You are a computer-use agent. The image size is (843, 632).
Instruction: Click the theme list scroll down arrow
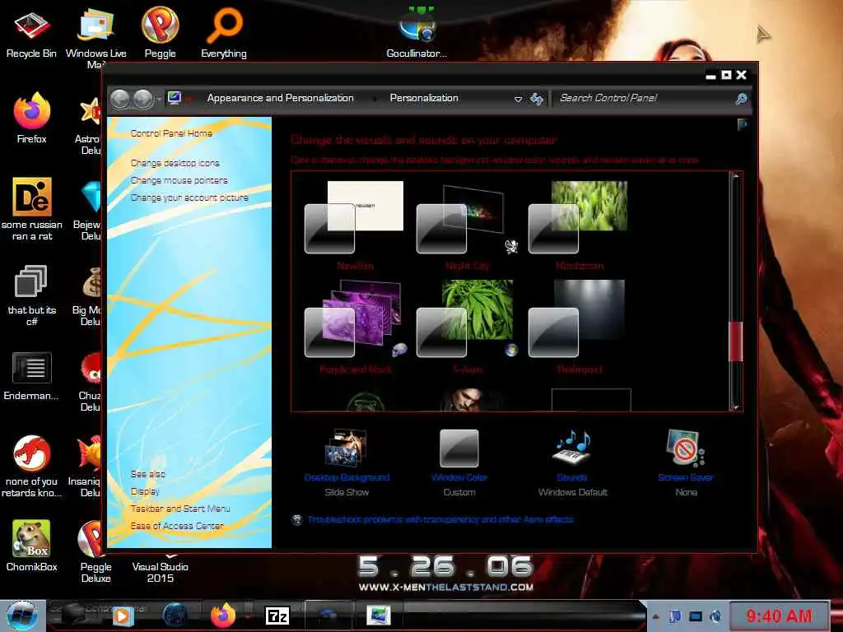click(735, 407)
